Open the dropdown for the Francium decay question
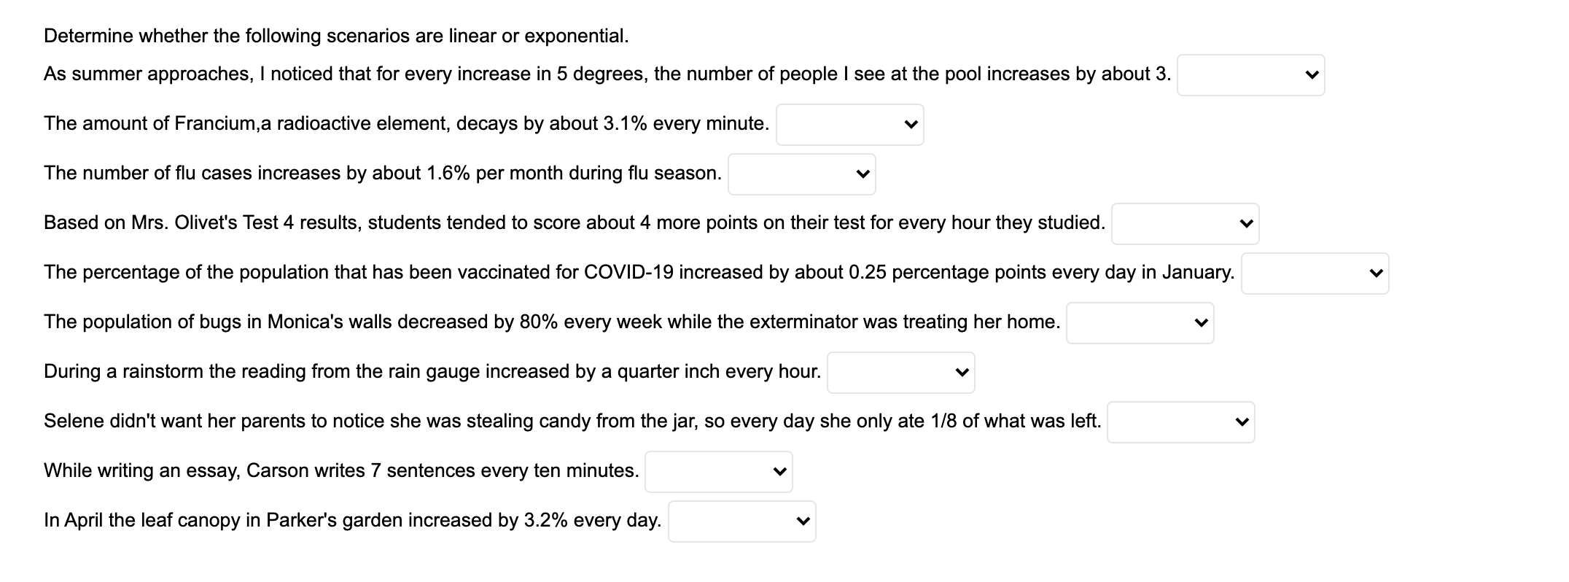The width and height of the screenshot is (1569, 582). tap(849, 125)
